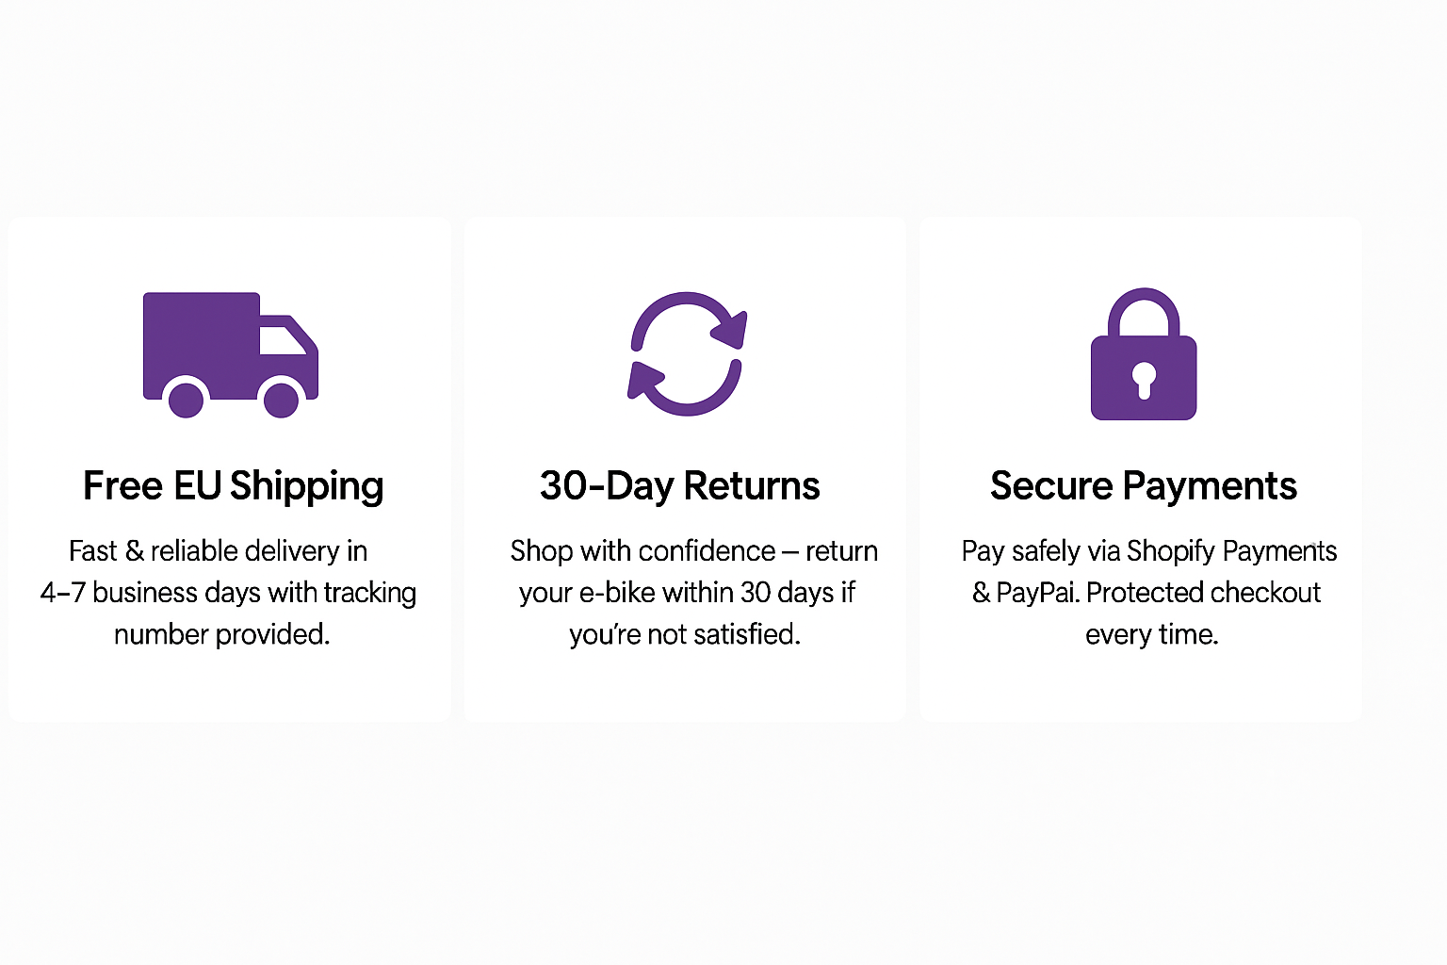Click the purple delivery truck icon

[x=231, y=354]
